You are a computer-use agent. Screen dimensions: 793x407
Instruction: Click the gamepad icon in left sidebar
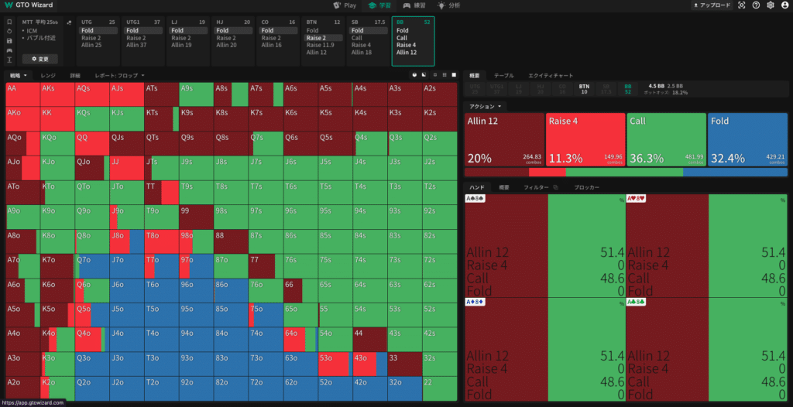pyautogui.click(x=9, y=50)
